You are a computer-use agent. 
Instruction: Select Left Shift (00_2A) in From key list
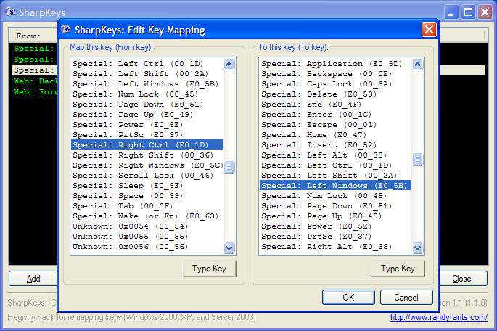[147, 74]
